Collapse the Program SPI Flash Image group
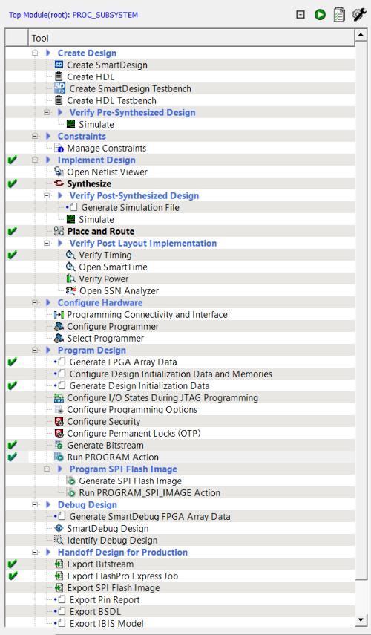This screenshot has width=371, height=635. (x=47, y=469)
